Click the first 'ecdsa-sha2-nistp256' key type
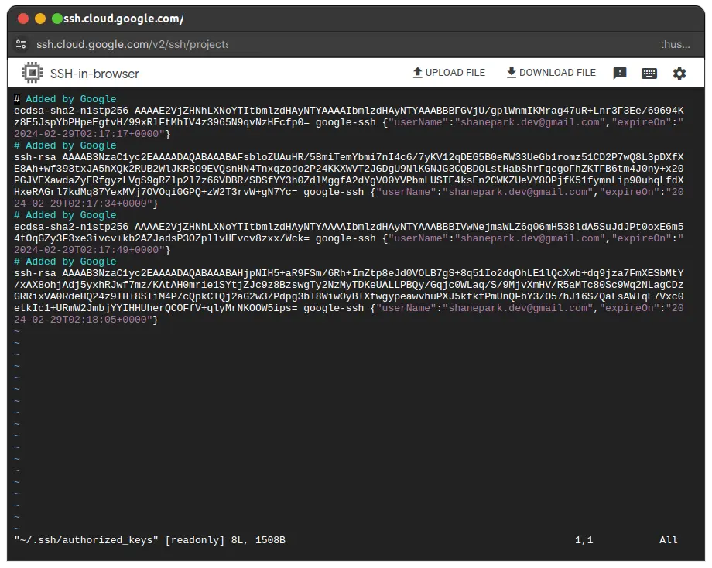The image size is (712, 568). click(71, 111)
